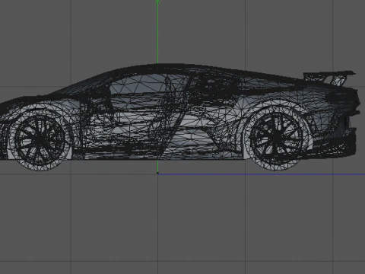Viewport: 365px width, 274px height.
Task: Select the car's front wheel mesh
Action: click(39, 140)
